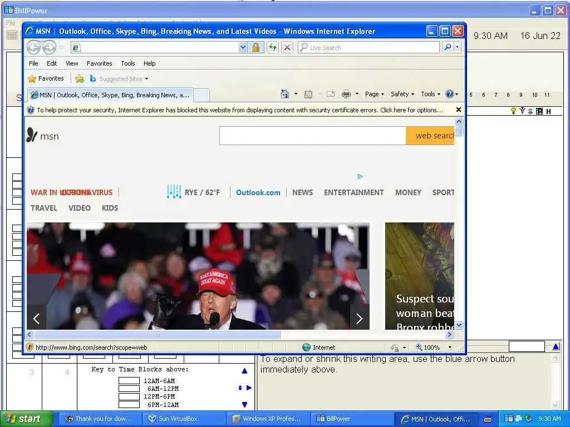The height and width of the screenshot is (427, 570).
Task: Open the Suspect sought news story thumbnail
Action: pos(420,276)
